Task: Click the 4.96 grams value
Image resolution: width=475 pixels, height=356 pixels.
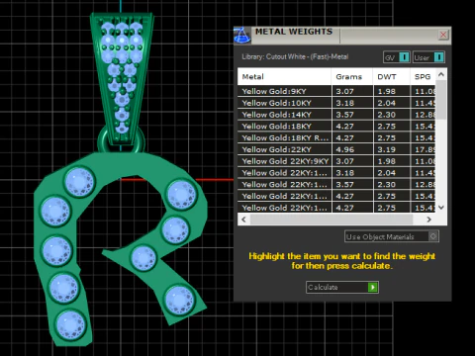Action: [345, 149]
